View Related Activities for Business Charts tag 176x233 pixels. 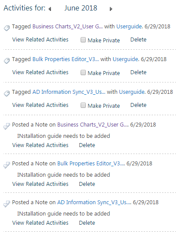pos(40,40)
